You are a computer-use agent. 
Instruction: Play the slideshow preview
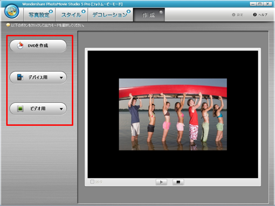click(x=161, y=182)
